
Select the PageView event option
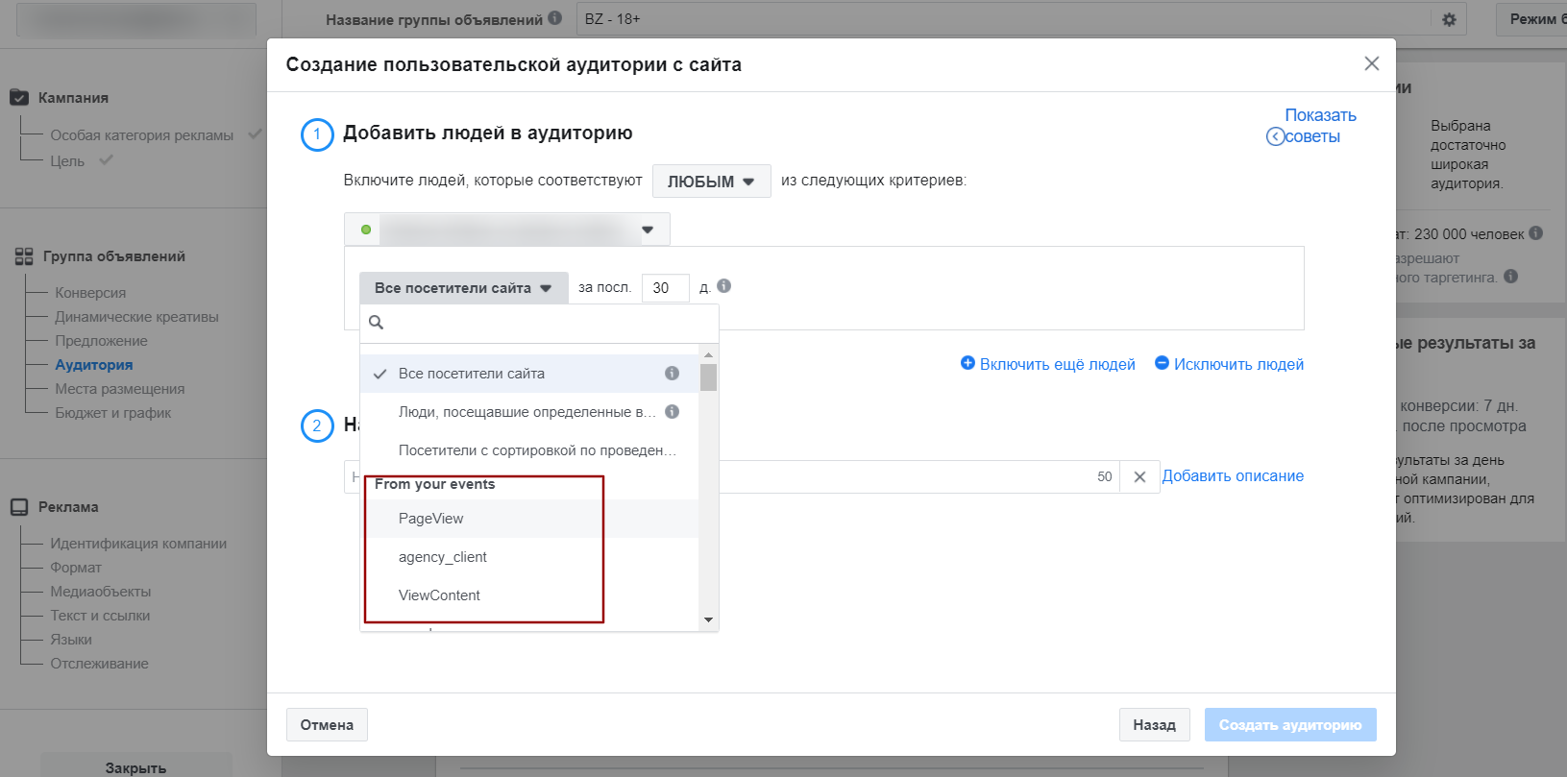431,519
